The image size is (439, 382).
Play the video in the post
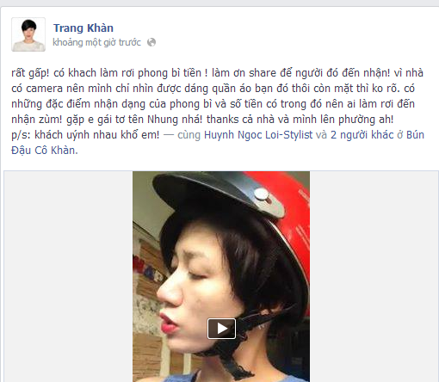click(x=221, y=329)
